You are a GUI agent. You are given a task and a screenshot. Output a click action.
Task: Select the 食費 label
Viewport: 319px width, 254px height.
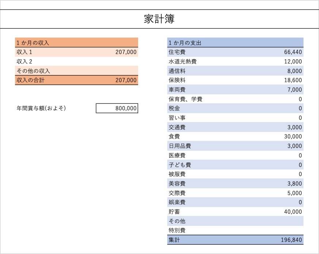174,136
